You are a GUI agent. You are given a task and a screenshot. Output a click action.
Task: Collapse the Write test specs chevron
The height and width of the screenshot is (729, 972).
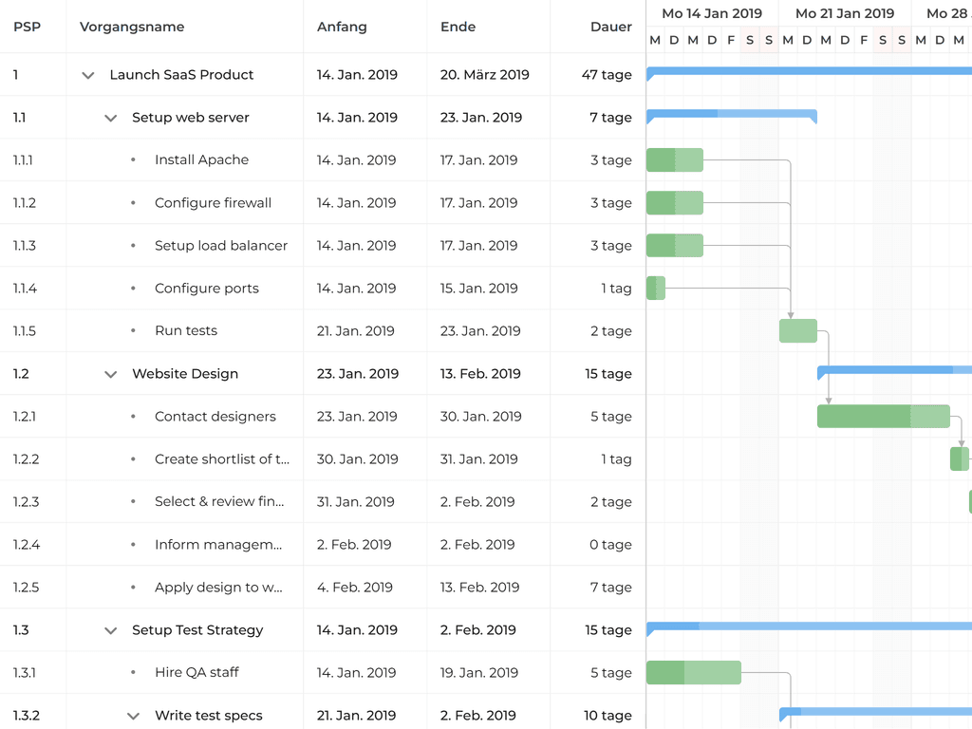pyautogui.click(x=134, y=716)
